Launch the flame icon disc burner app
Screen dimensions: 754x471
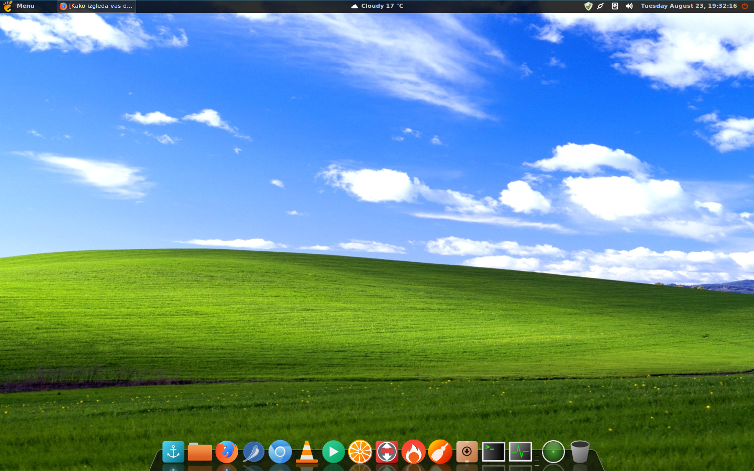(x=414, y=452)
